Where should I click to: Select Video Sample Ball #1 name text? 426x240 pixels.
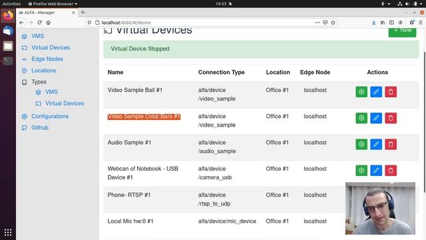(x=134, y=90)
